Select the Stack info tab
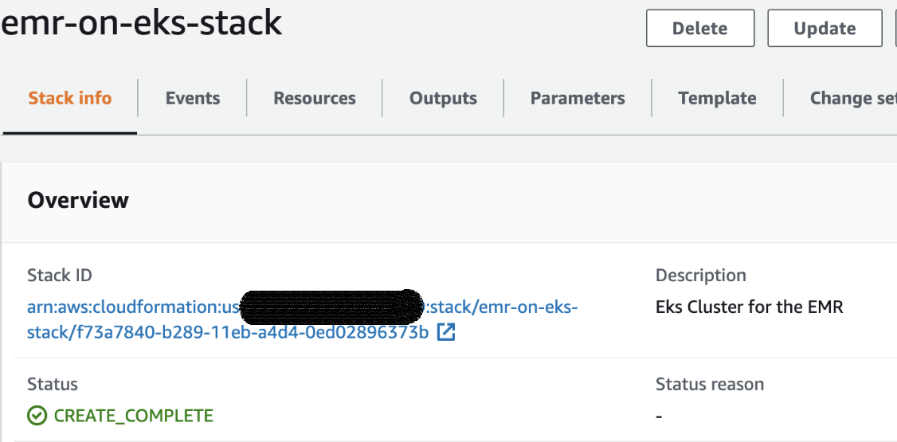897x442 pixels. point(70,99)
